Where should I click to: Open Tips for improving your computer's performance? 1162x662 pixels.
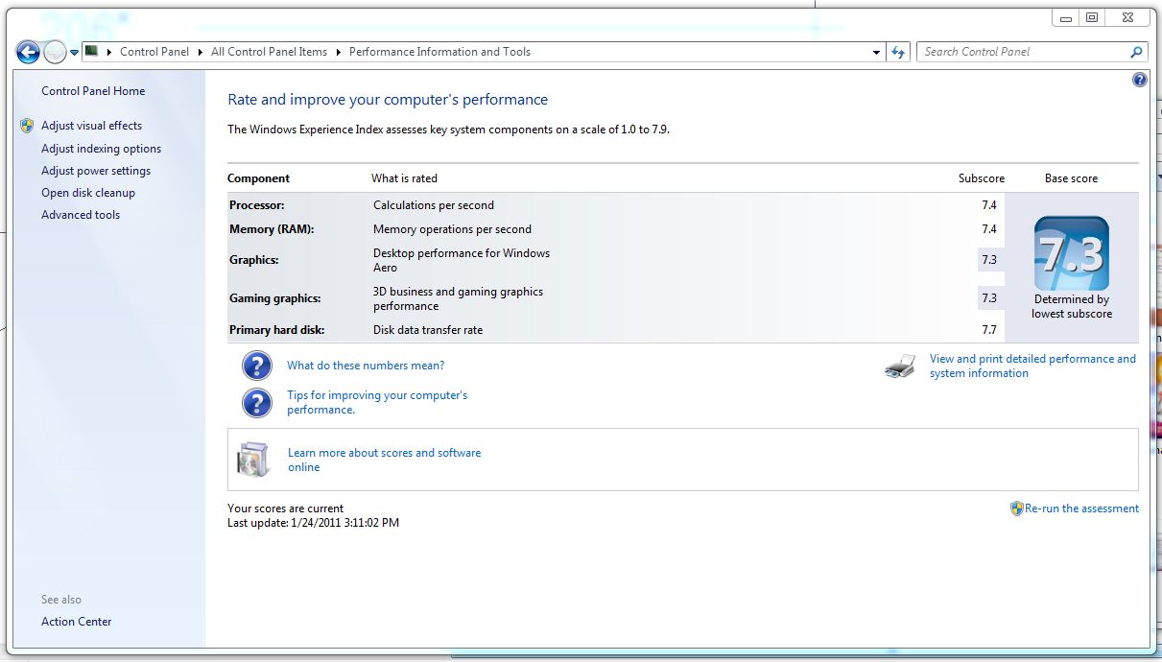[377, 402]
